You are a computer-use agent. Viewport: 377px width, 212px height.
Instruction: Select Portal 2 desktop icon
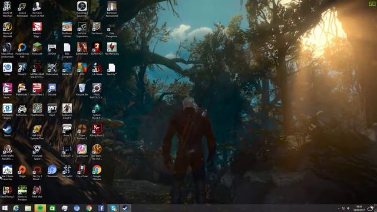pyautogui.click(x=22, y=69)
